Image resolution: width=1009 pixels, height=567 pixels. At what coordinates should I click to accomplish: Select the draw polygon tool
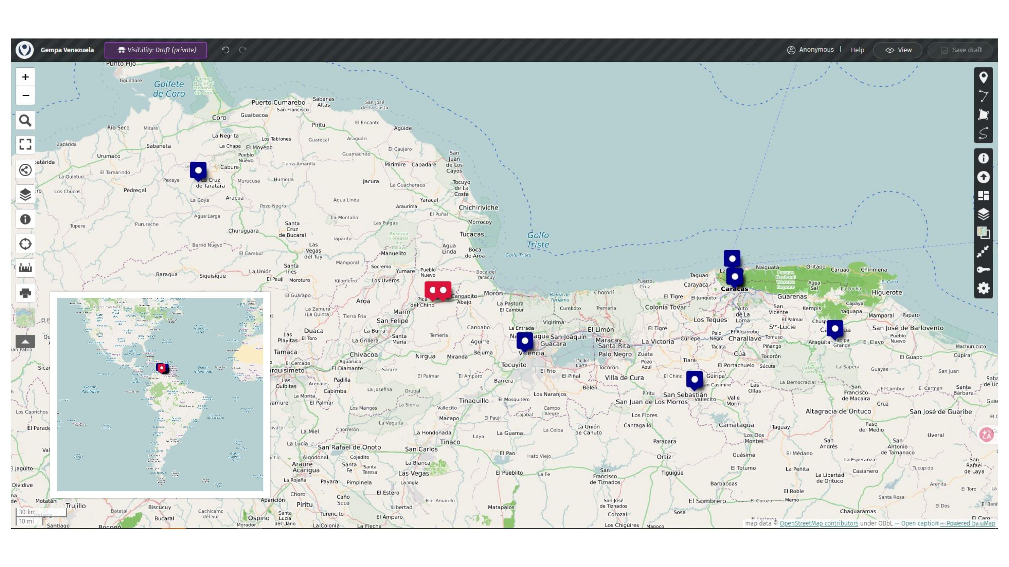[x=983, y=115]
